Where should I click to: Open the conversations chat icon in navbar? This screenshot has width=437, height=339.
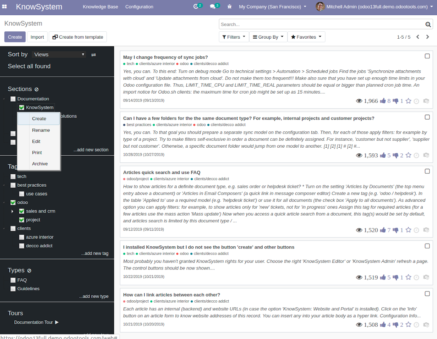(212, 7)
